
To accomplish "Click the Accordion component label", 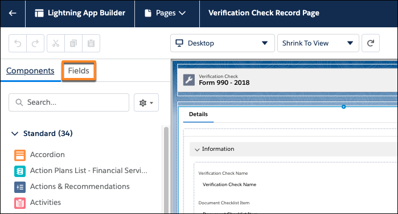I will [47, 155].
